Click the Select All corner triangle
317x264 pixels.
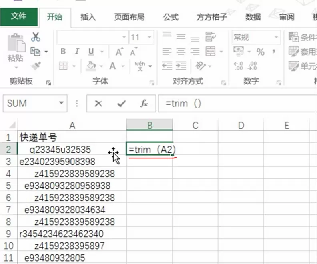[12, 125]
